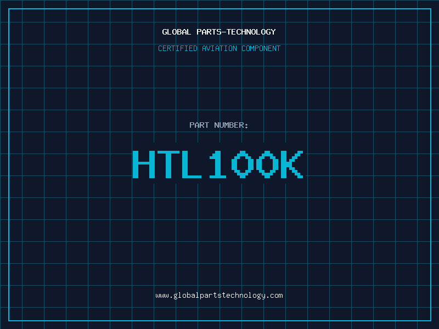
Task: Click the first zero after the 1
Action: [242, 164]
